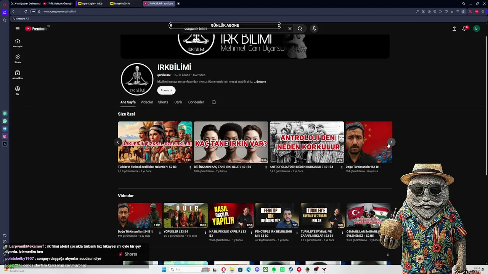Image resolution: width=488 pixels, height=274 pixels.
Task: Open options for ANTROPOLOJİ'DEN NEDEN KORKULUR video
Action: click(x=342, y=167)
